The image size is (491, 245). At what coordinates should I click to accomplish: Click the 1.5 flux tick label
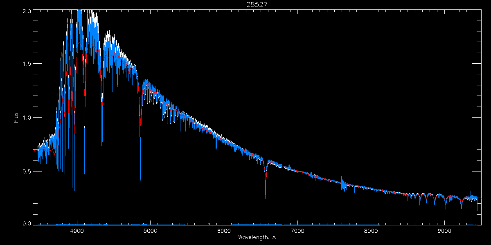point(27,64)
